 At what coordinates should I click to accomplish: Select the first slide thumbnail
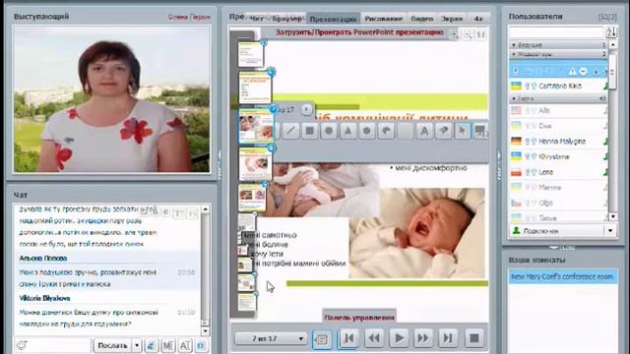(251, 54)
